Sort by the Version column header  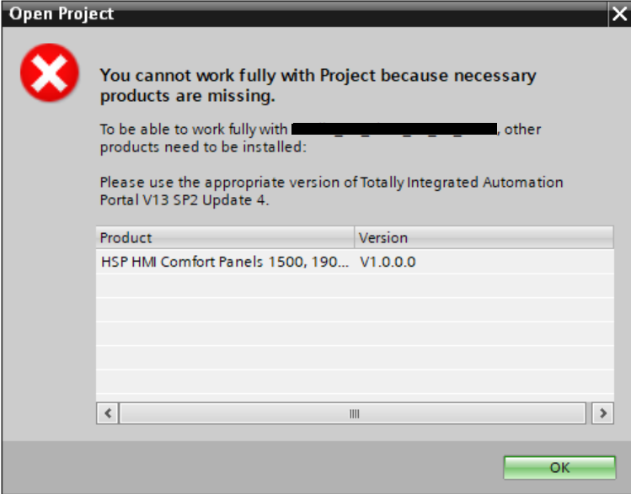click(x=484, y=237)
